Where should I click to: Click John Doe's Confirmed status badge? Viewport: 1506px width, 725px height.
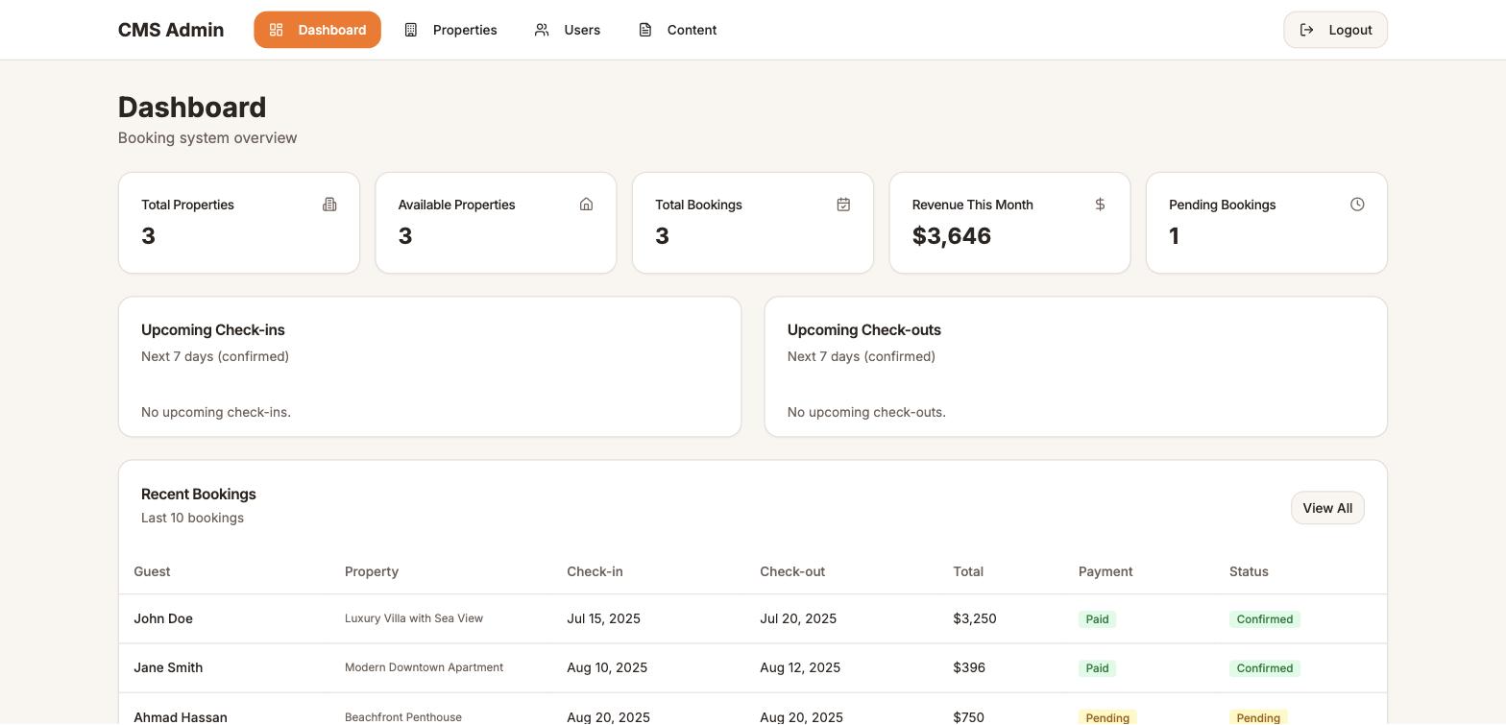click(x=1265, y=619)
